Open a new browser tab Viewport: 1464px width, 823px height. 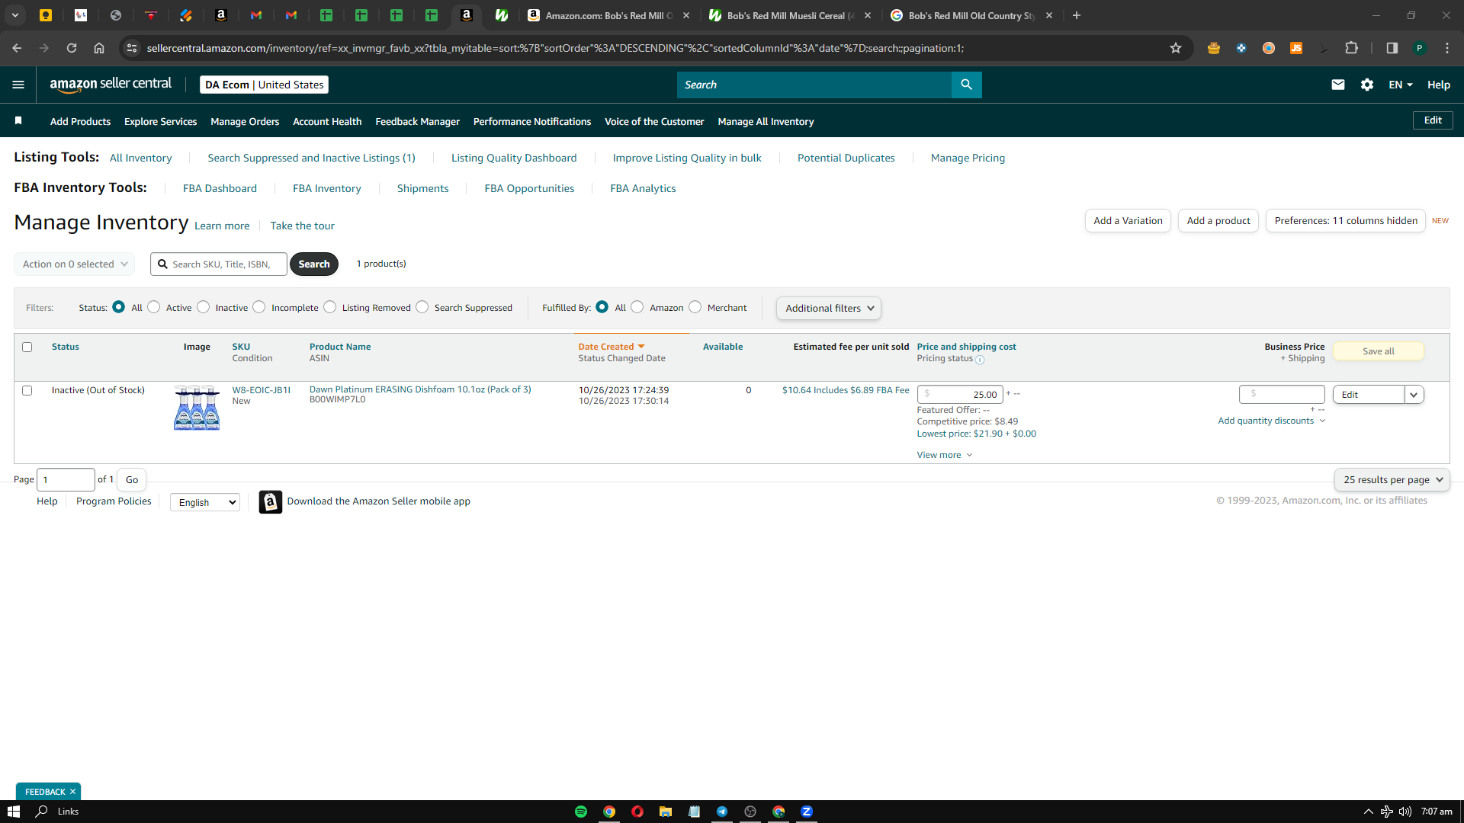[x=1077, y=15]
